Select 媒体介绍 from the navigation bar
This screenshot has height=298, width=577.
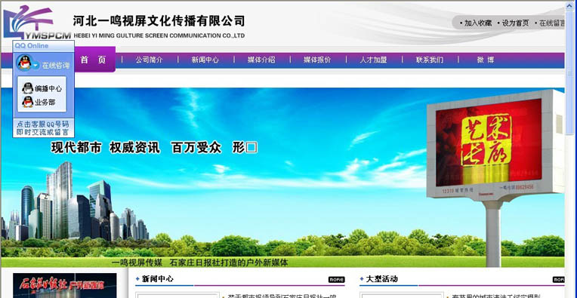(261, 60)
